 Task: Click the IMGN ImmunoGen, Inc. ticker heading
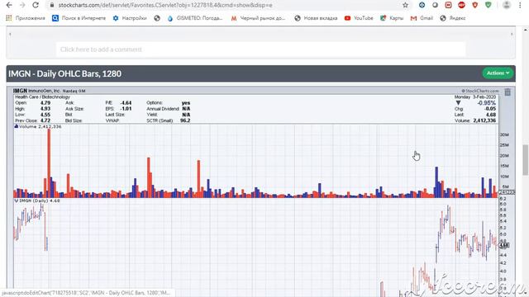tap(50, 91)
